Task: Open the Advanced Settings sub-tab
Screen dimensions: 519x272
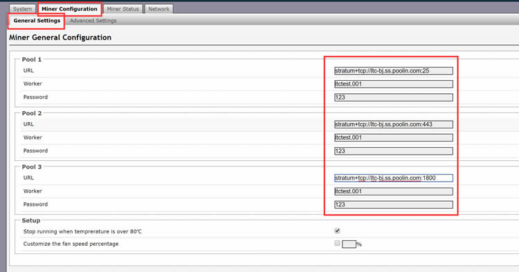Action: pos(93,21)
